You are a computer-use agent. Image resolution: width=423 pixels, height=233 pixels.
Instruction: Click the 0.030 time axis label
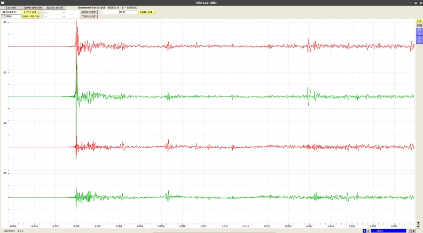pos(394,226)
